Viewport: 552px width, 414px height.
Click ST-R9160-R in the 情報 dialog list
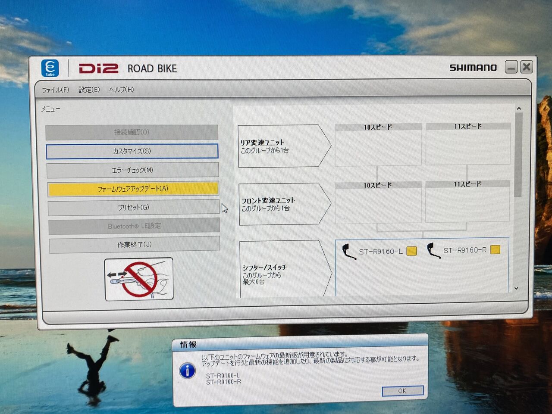point(223,382)
